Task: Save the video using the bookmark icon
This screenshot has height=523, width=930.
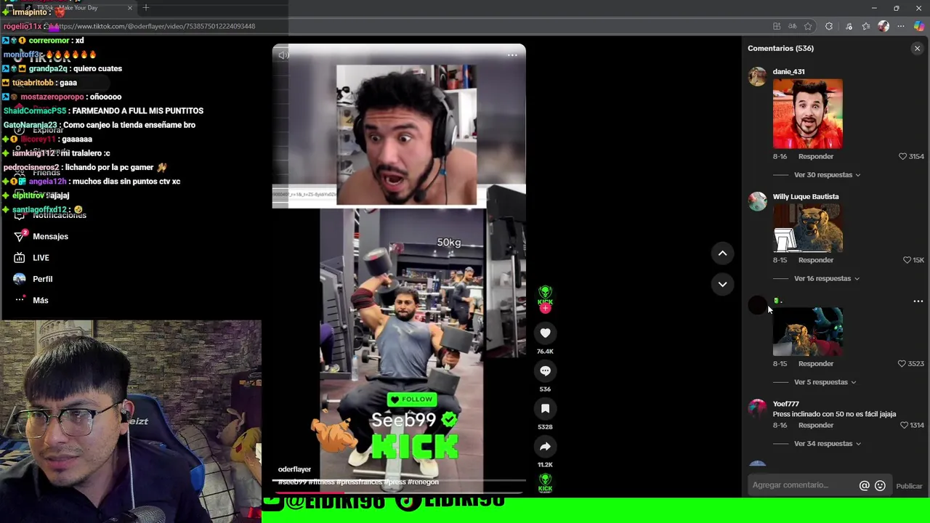Action: coord(545,408)
